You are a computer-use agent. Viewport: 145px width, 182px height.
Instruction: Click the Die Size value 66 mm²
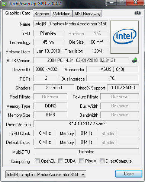(x=97, y=42)
